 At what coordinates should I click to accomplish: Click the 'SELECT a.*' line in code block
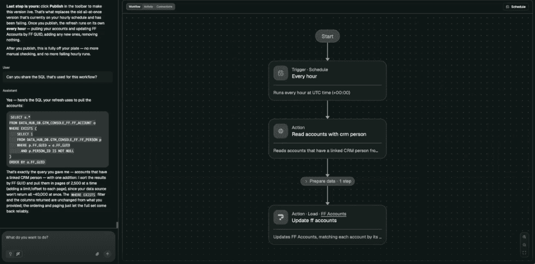(21, 117)
